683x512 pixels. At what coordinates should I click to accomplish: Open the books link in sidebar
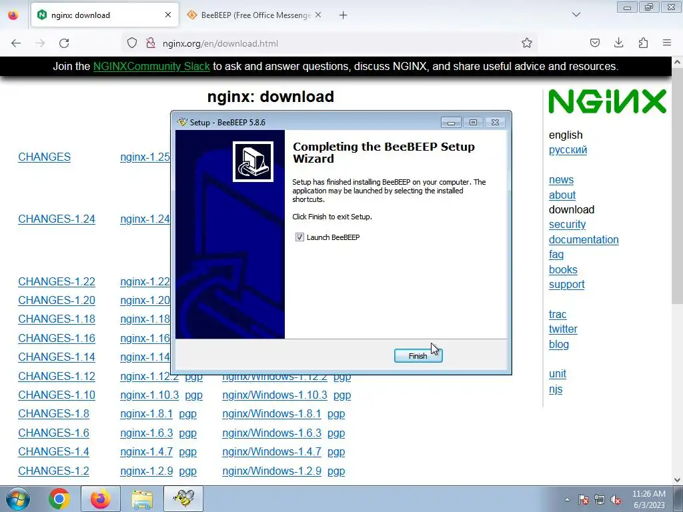click(x=563, y=270)
